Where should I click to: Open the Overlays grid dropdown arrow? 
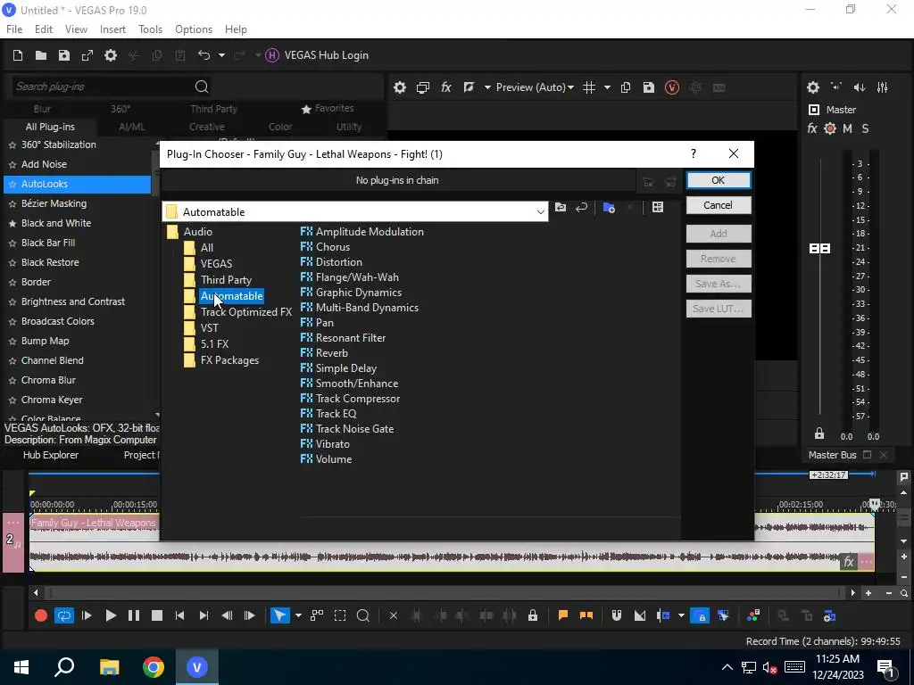click(607, 87)
